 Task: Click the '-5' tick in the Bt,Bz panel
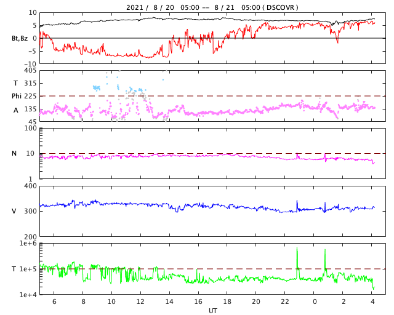(x=33, y=51)
